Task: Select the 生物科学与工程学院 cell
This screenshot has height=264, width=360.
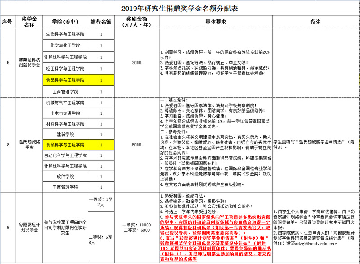Action: click(65, 34)
